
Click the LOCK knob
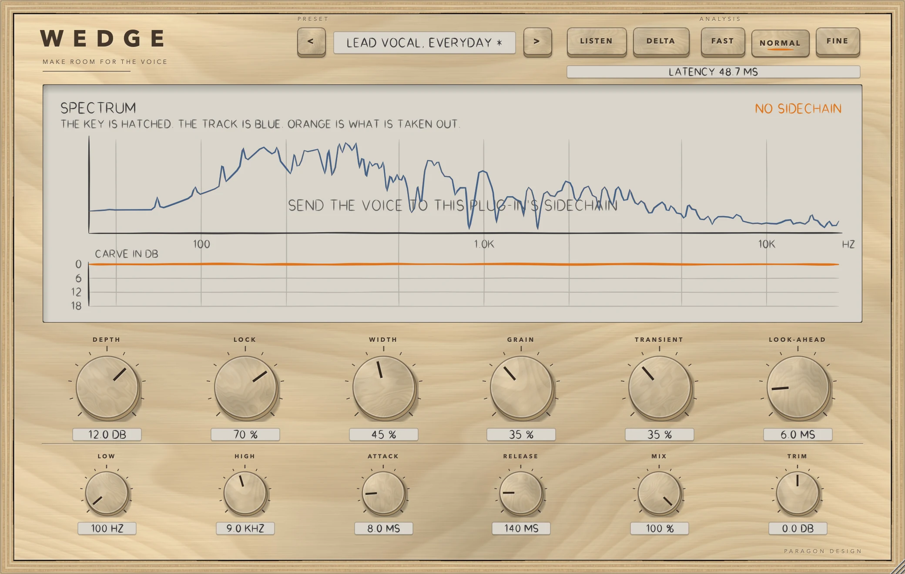pyautogui.click(x=245, y=387)
